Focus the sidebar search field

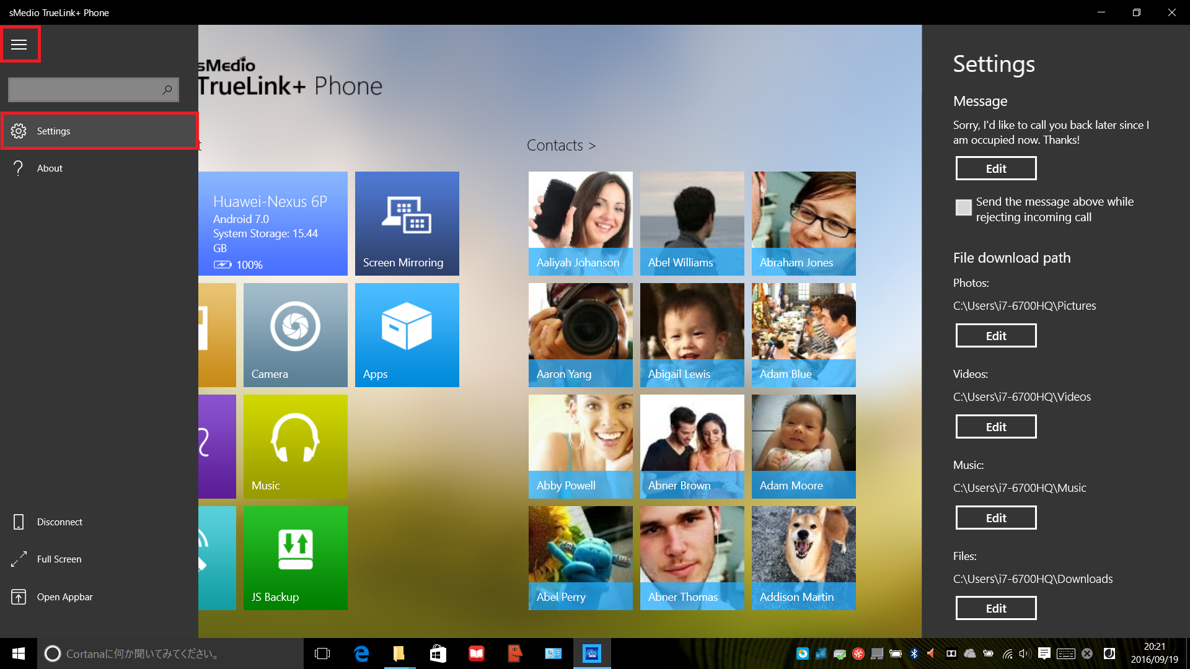point(94,90)
